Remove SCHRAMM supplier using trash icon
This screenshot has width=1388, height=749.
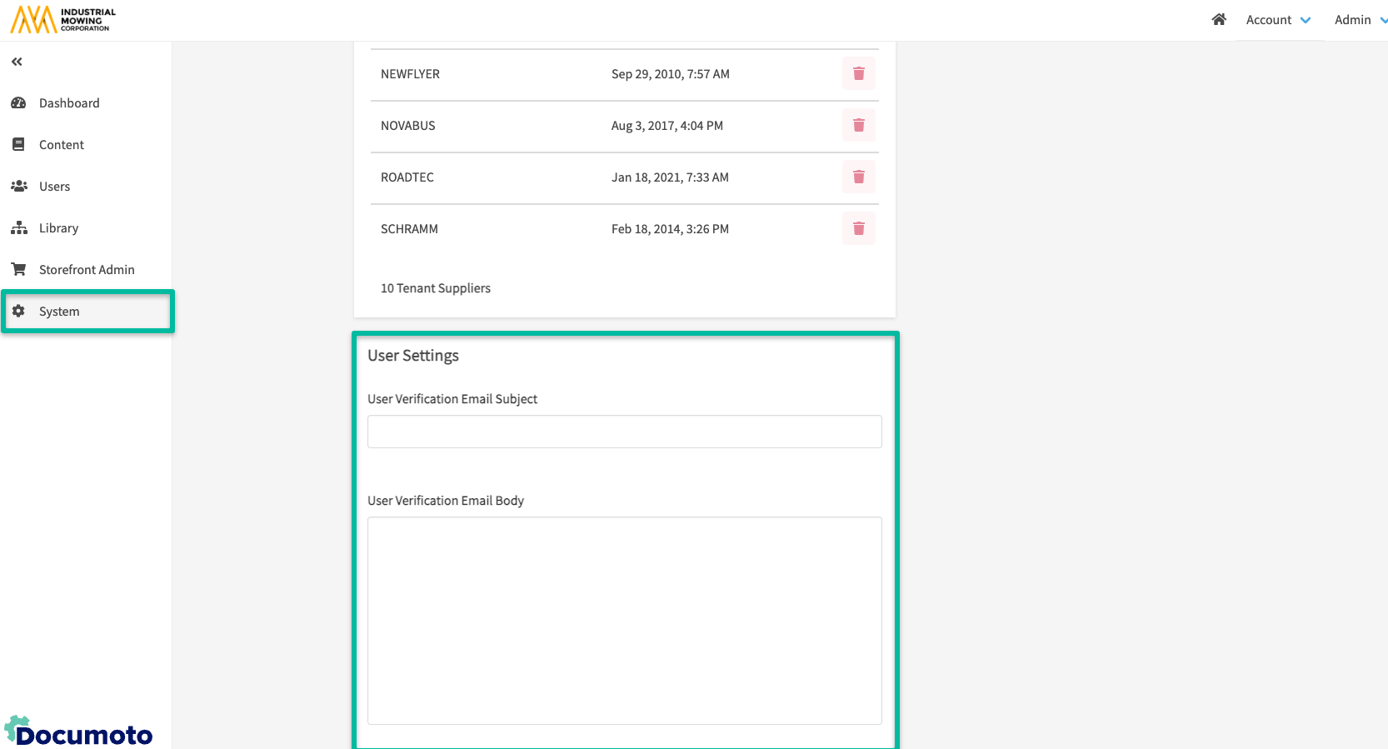pos(858,229)
